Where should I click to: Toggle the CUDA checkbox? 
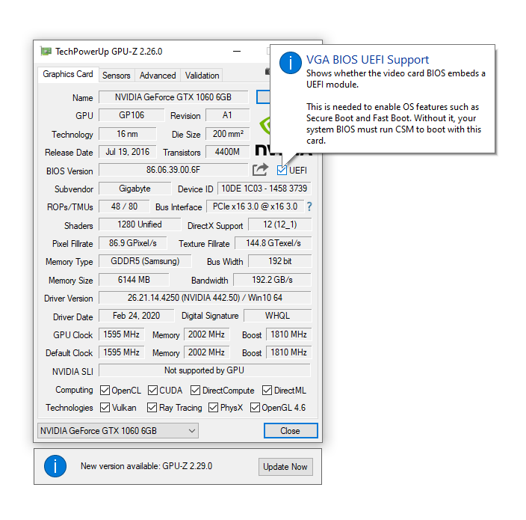[x=152, y=390]
